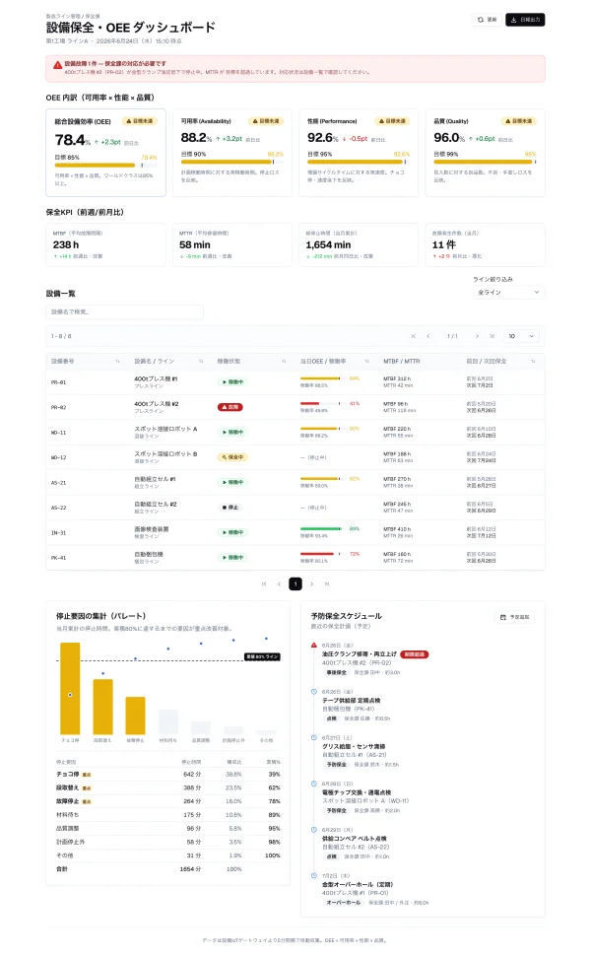Click red warning icon on 油圧クランプ修理 entry

coord(314,646)
